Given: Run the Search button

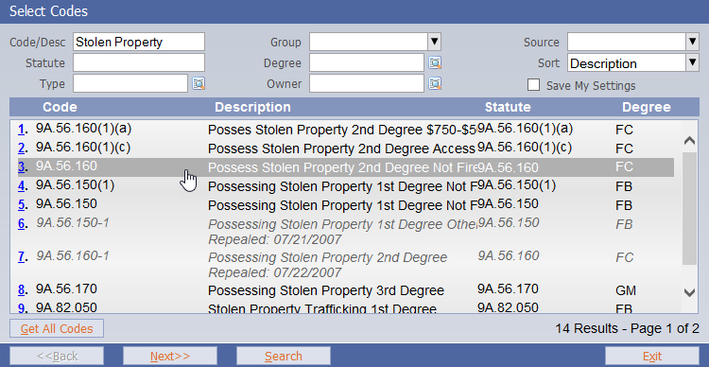Looking at the screenshot, I should click(x=283, y=357).
